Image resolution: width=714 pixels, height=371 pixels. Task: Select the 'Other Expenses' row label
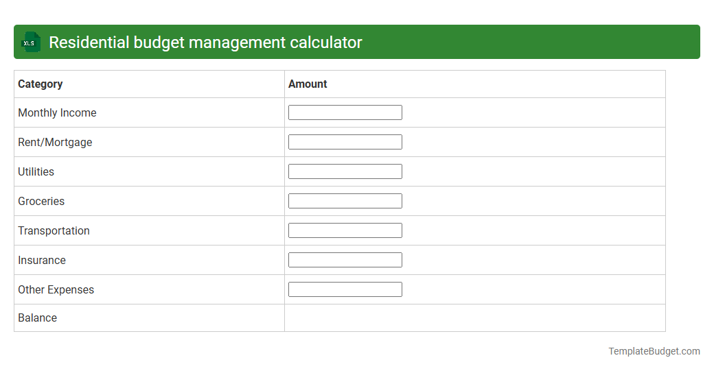[56, 290]
